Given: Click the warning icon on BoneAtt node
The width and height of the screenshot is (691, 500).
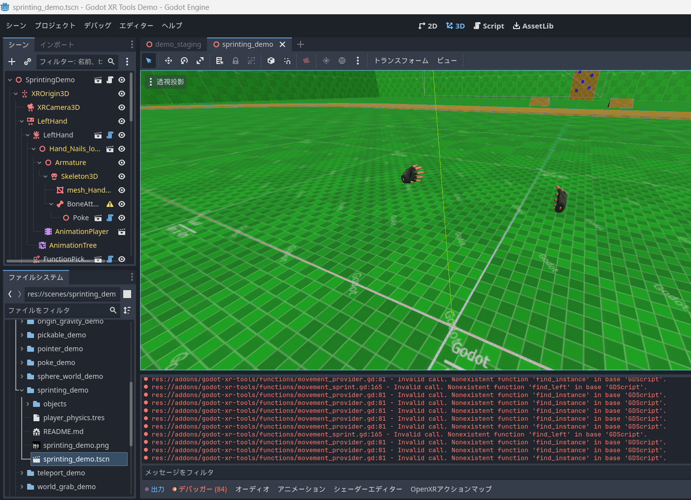Looking at the screenshot, I should tap(109, 204).
